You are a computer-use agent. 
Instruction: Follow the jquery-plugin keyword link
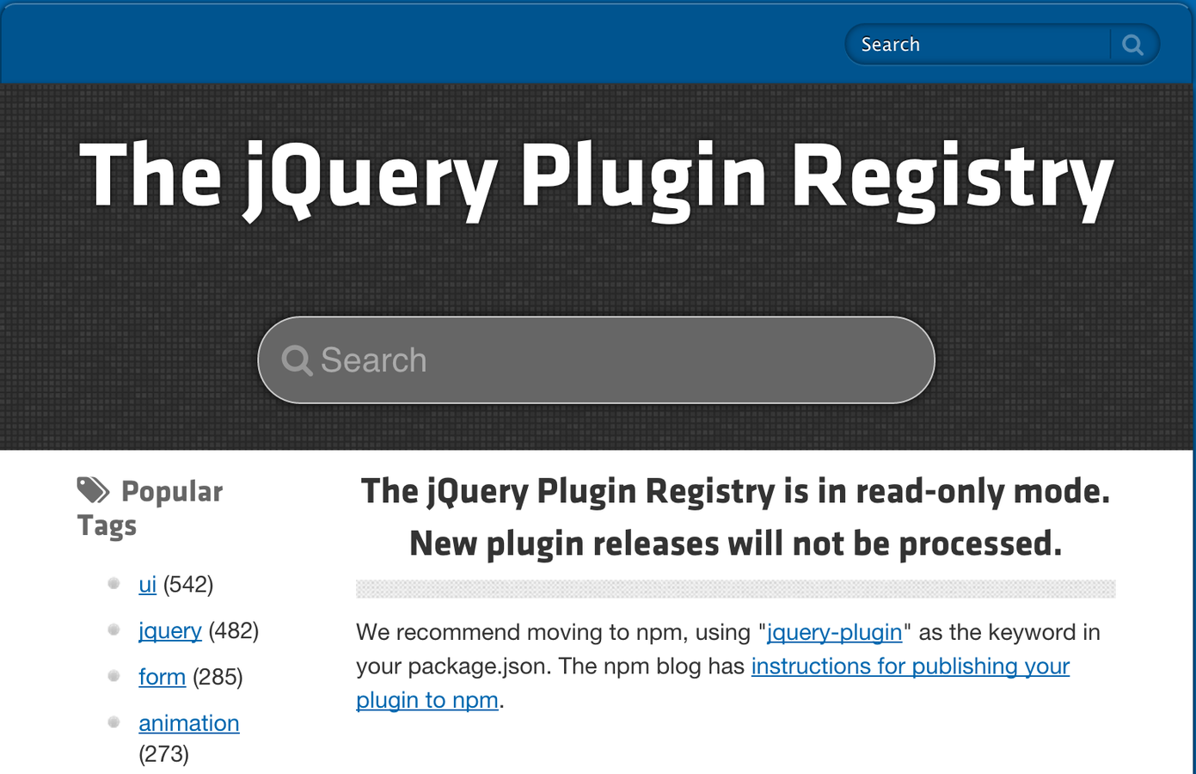point(834,632)
